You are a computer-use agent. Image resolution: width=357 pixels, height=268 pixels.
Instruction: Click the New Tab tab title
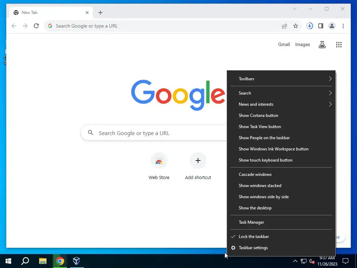point(29,13)
